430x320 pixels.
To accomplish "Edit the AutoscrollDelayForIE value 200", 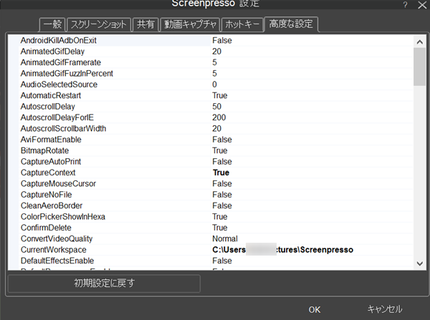I will coord(219,117).
